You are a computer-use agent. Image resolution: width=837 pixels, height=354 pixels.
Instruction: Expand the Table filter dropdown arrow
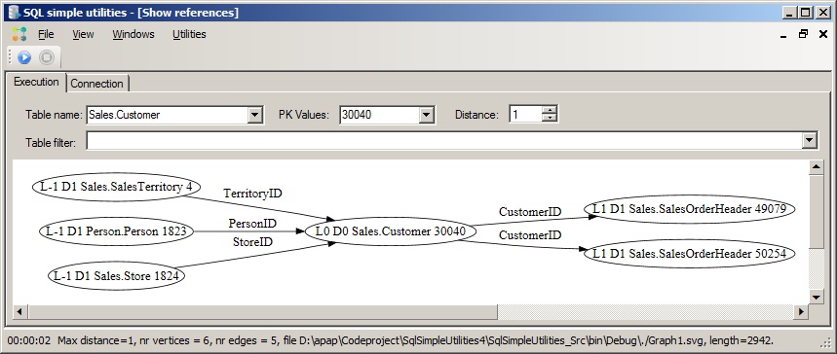(x=810, y=141)
